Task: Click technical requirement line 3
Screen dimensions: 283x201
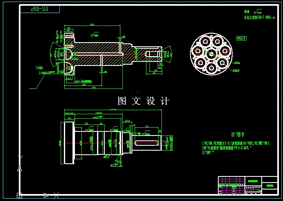Action: 208,152
